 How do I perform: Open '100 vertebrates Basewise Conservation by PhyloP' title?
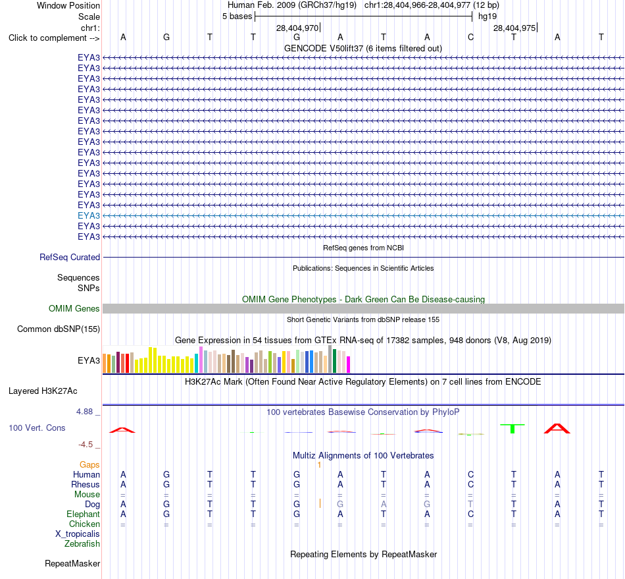(x=363, y=412)
